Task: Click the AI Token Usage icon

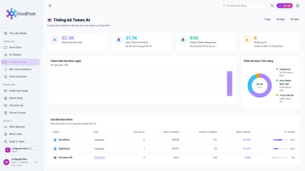Action: (x=5, y=62)
